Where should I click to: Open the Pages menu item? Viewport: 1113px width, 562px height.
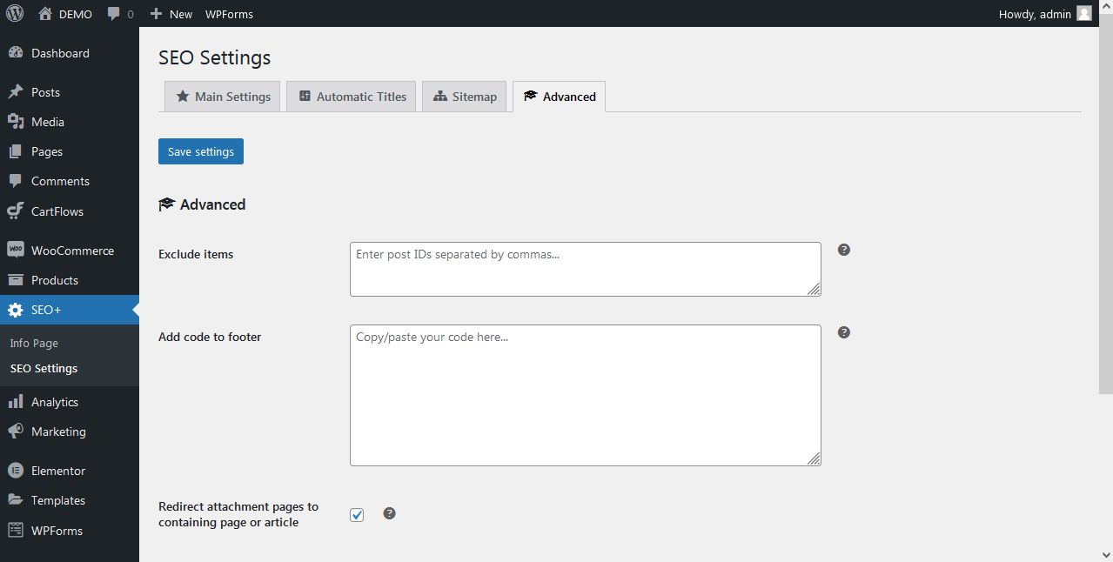70,151
